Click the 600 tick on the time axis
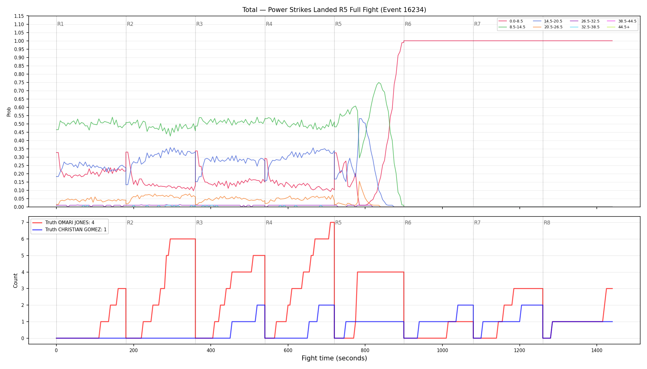This screenshot has width=647, height=369. point(288,350)
